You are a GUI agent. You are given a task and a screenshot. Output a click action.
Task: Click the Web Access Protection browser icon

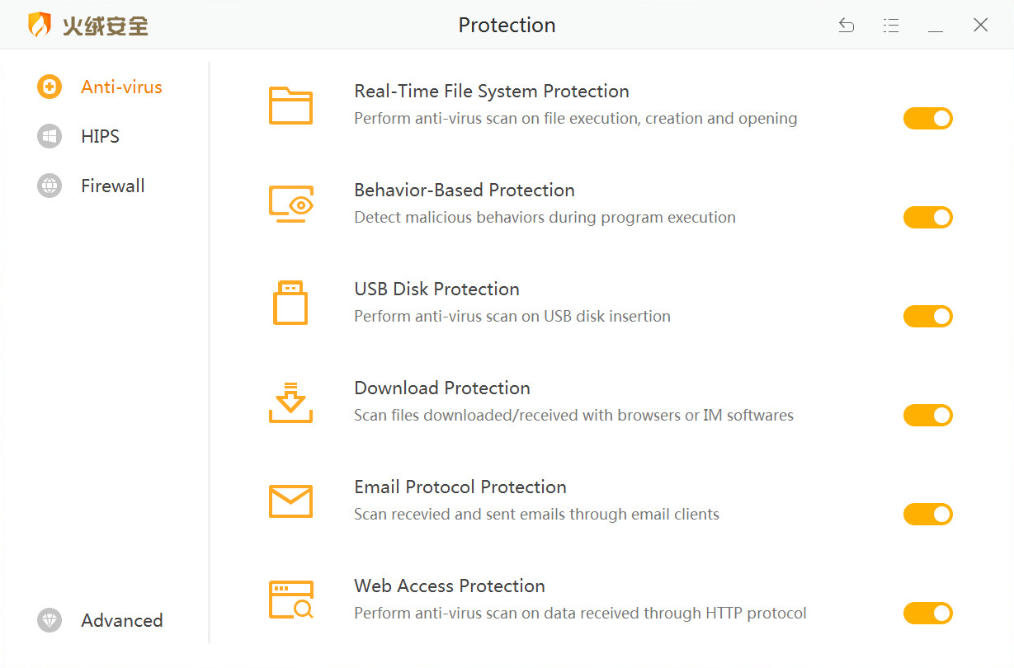click(x=290, y=600)
